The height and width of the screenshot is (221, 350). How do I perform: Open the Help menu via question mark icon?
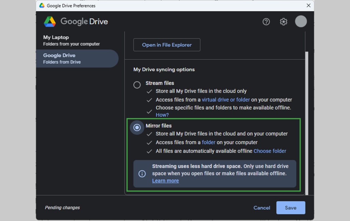(x=266, y=21)
